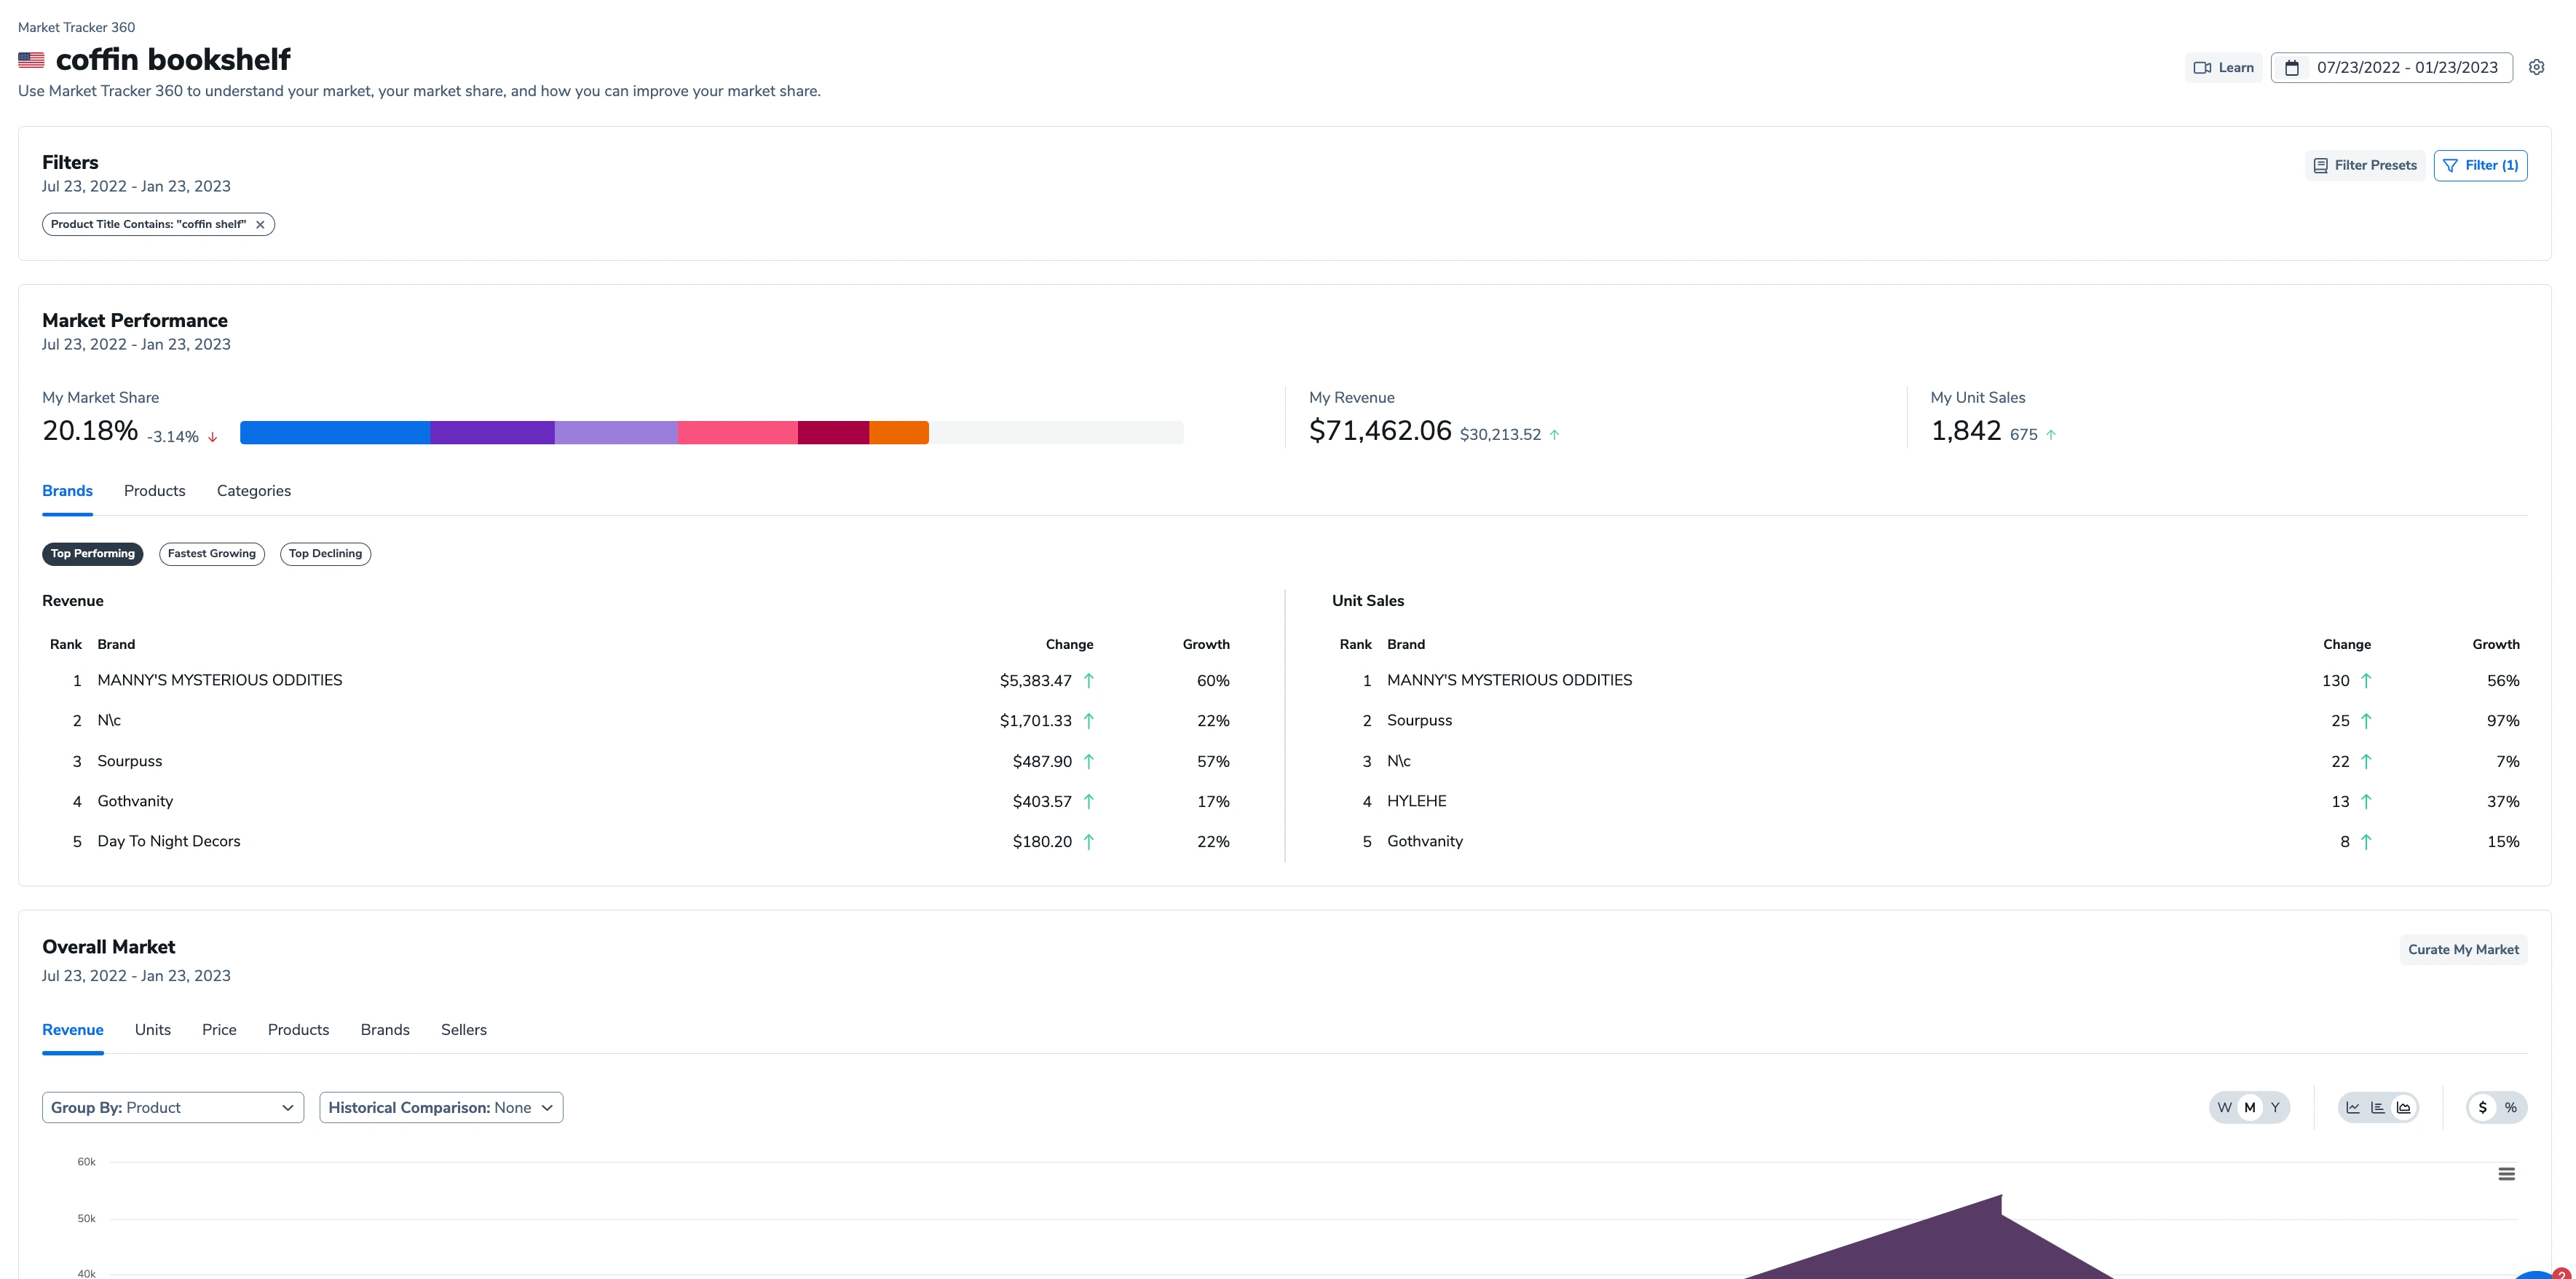Click the calendar icon in date range

click(2293, 67)
